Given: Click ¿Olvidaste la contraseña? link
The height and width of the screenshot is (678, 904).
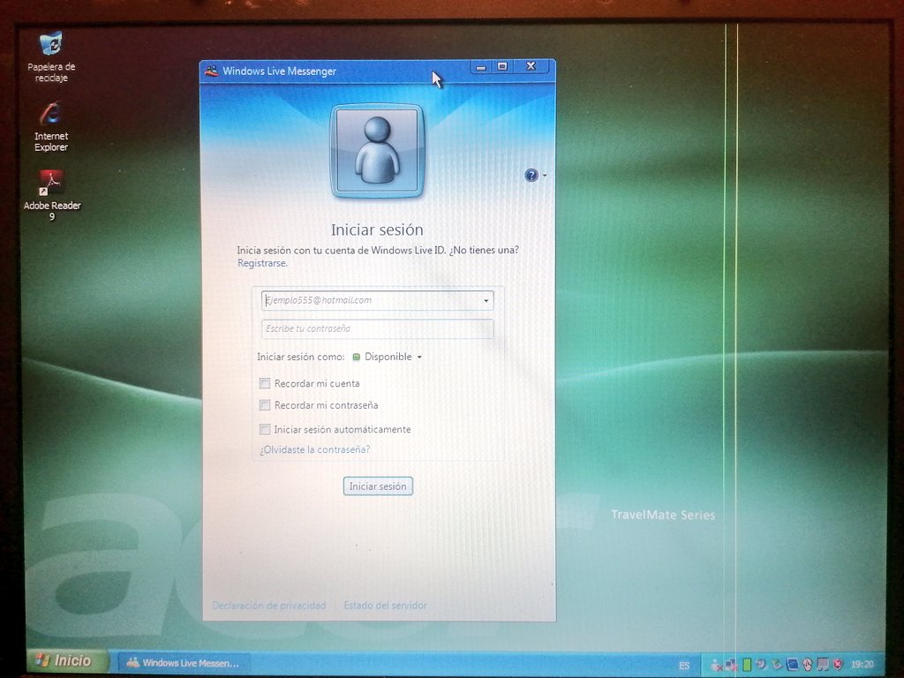Looking at the screenshot, I should tap(315, 449).
